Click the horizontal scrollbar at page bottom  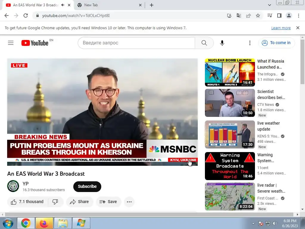pos(149,214)
